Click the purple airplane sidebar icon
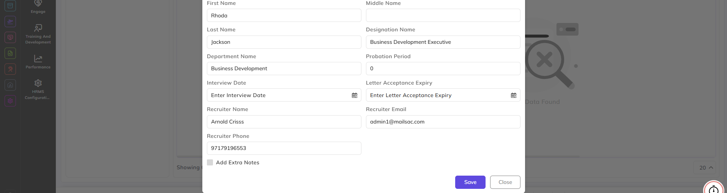This screenshot has height=193, width=727. (x=10, y=22)
